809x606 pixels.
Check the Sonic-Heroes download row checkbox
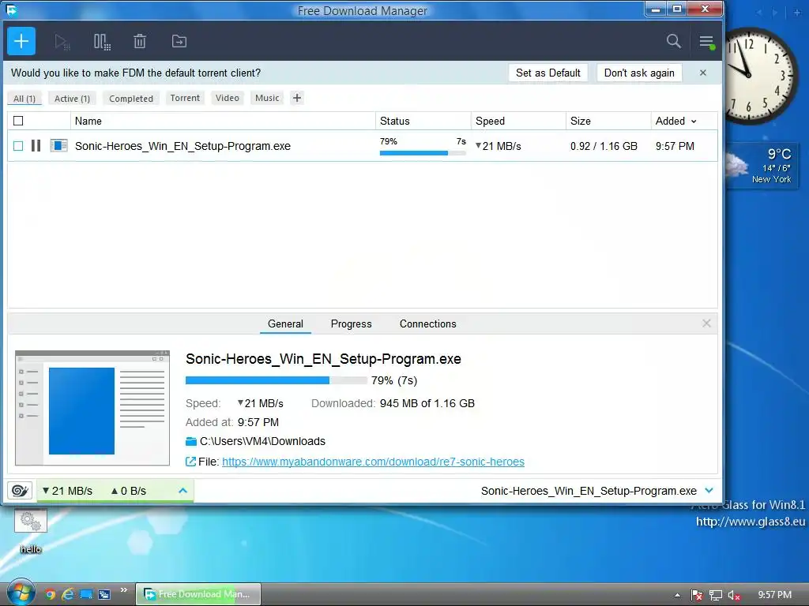[18, 146]
